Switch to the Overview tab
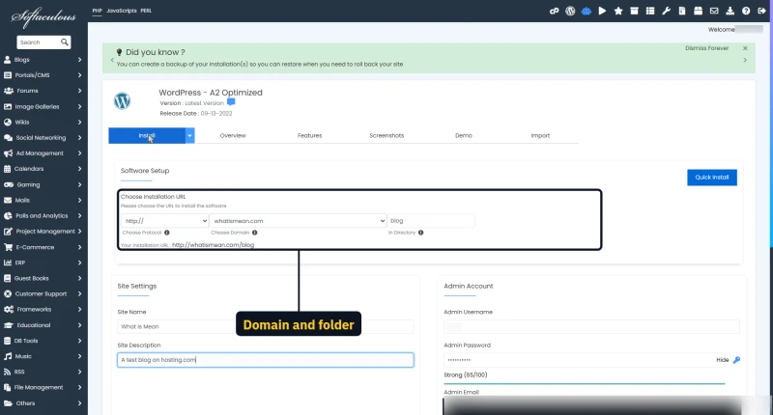 click(233, 135)
